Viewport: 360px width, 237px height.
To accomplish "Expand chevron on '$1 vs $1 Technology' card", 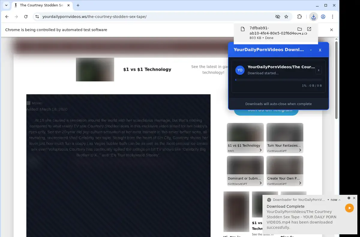I will tap(260, 150).
